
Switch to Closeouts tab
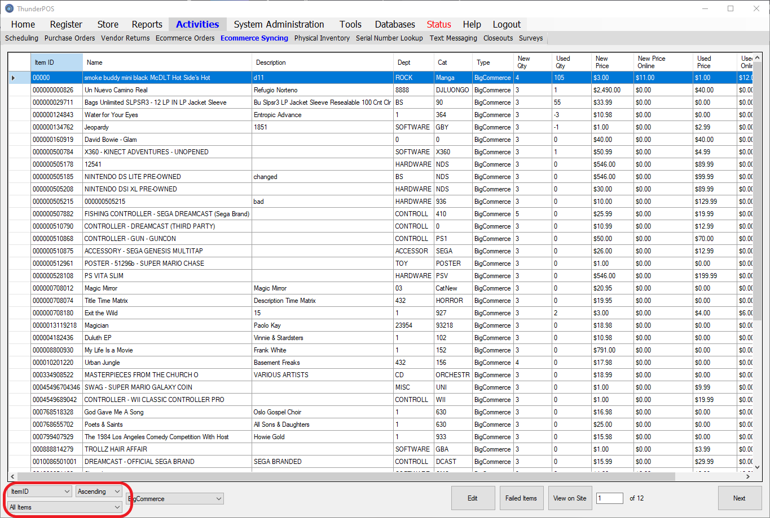[x=498, y=38]
